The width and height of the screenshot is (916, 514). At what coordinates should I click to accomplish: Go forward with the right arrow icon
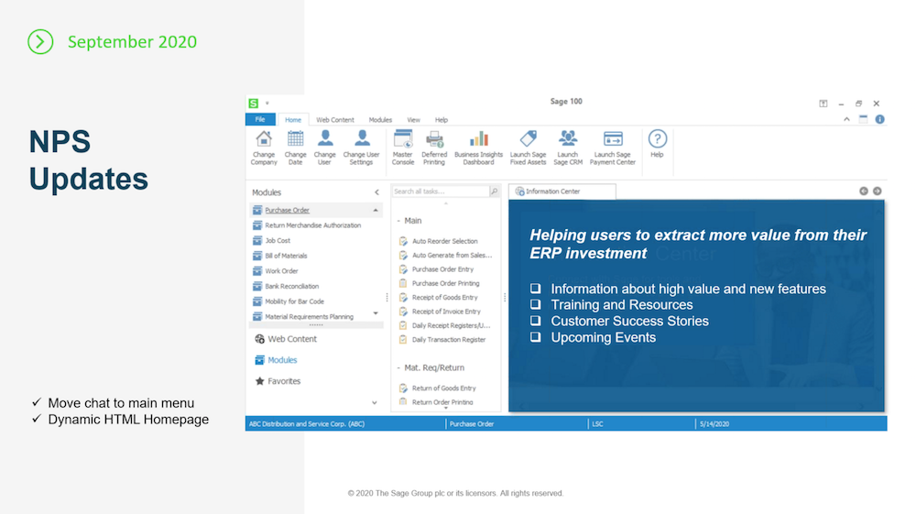coord(877,191)
